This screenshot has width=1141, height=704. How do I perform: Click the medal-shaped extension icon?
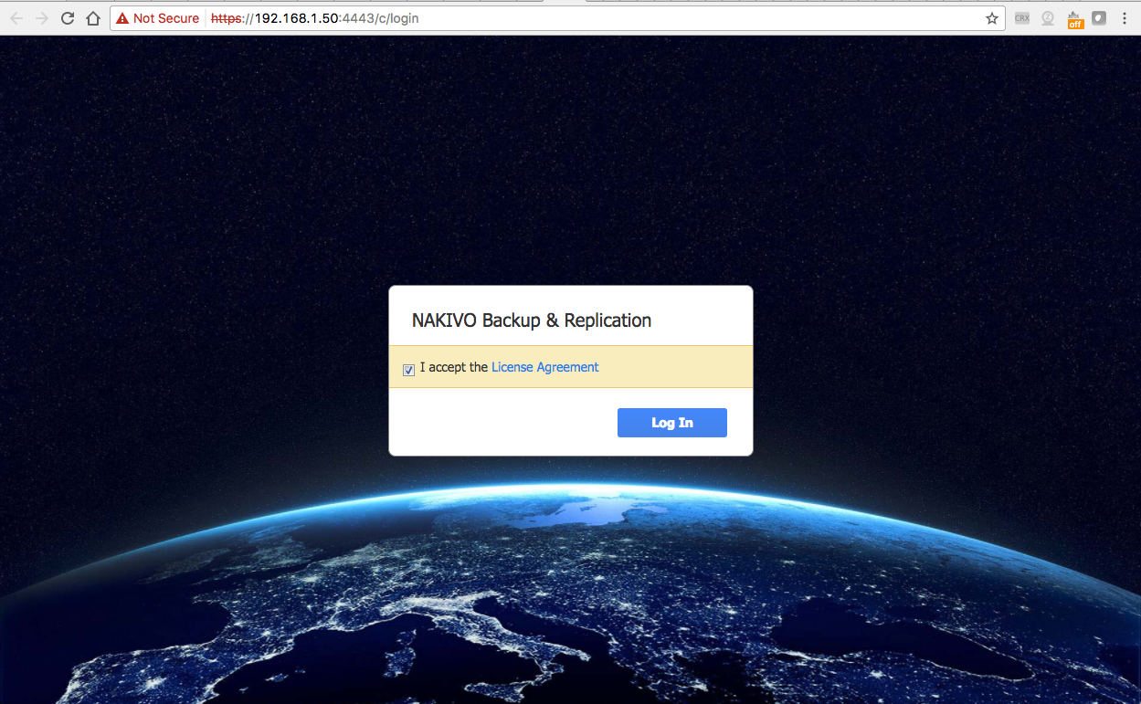[x=1048, y=18]
